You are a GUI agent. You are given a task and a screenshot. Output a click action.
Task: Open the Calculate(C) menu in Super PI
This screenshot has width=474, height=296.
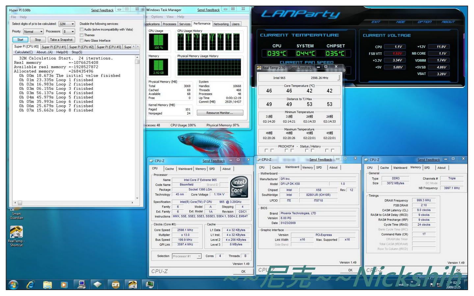coord(24,52)
